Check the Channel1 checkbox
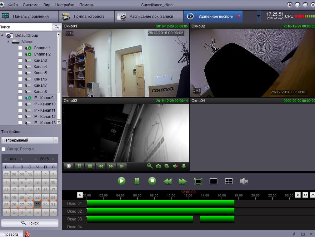The image size is (315, 237). (20, 48)
